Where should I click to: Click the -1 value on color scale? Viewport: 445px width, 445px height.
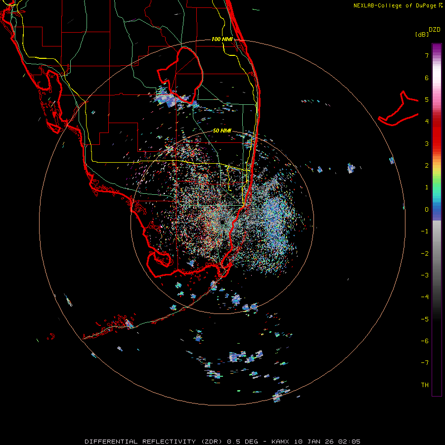tap(425, 231)
